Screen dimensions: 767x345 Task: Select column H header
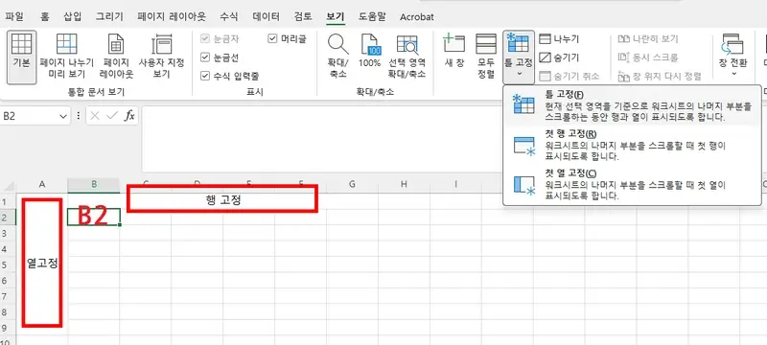coord(404,184)
